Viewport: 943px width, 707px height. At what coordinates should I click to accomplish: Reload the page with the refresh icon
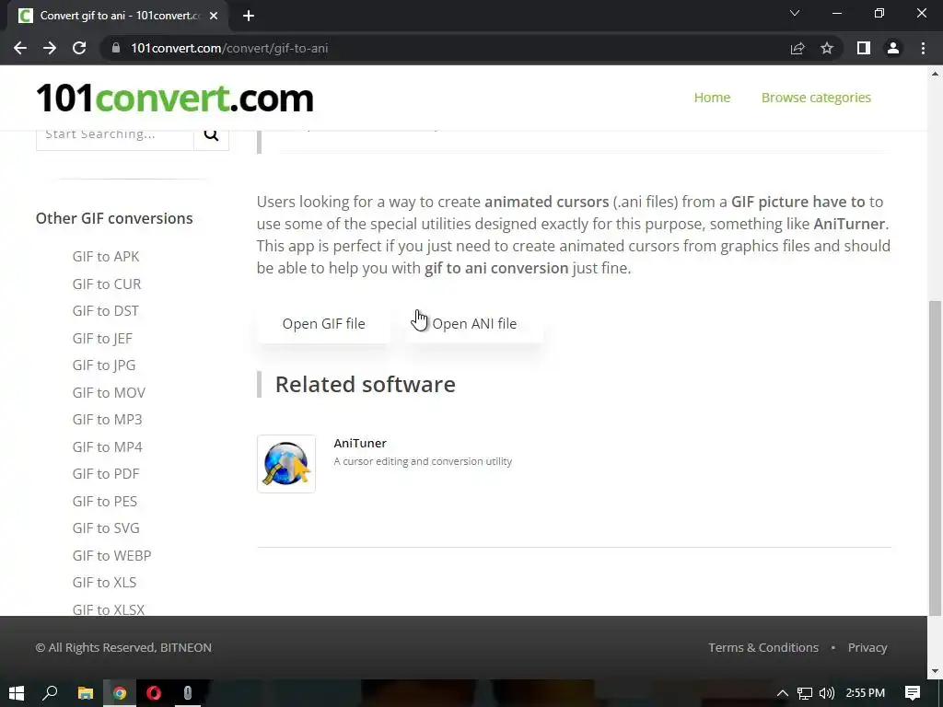pyautogui.click(x=79, y=48)
